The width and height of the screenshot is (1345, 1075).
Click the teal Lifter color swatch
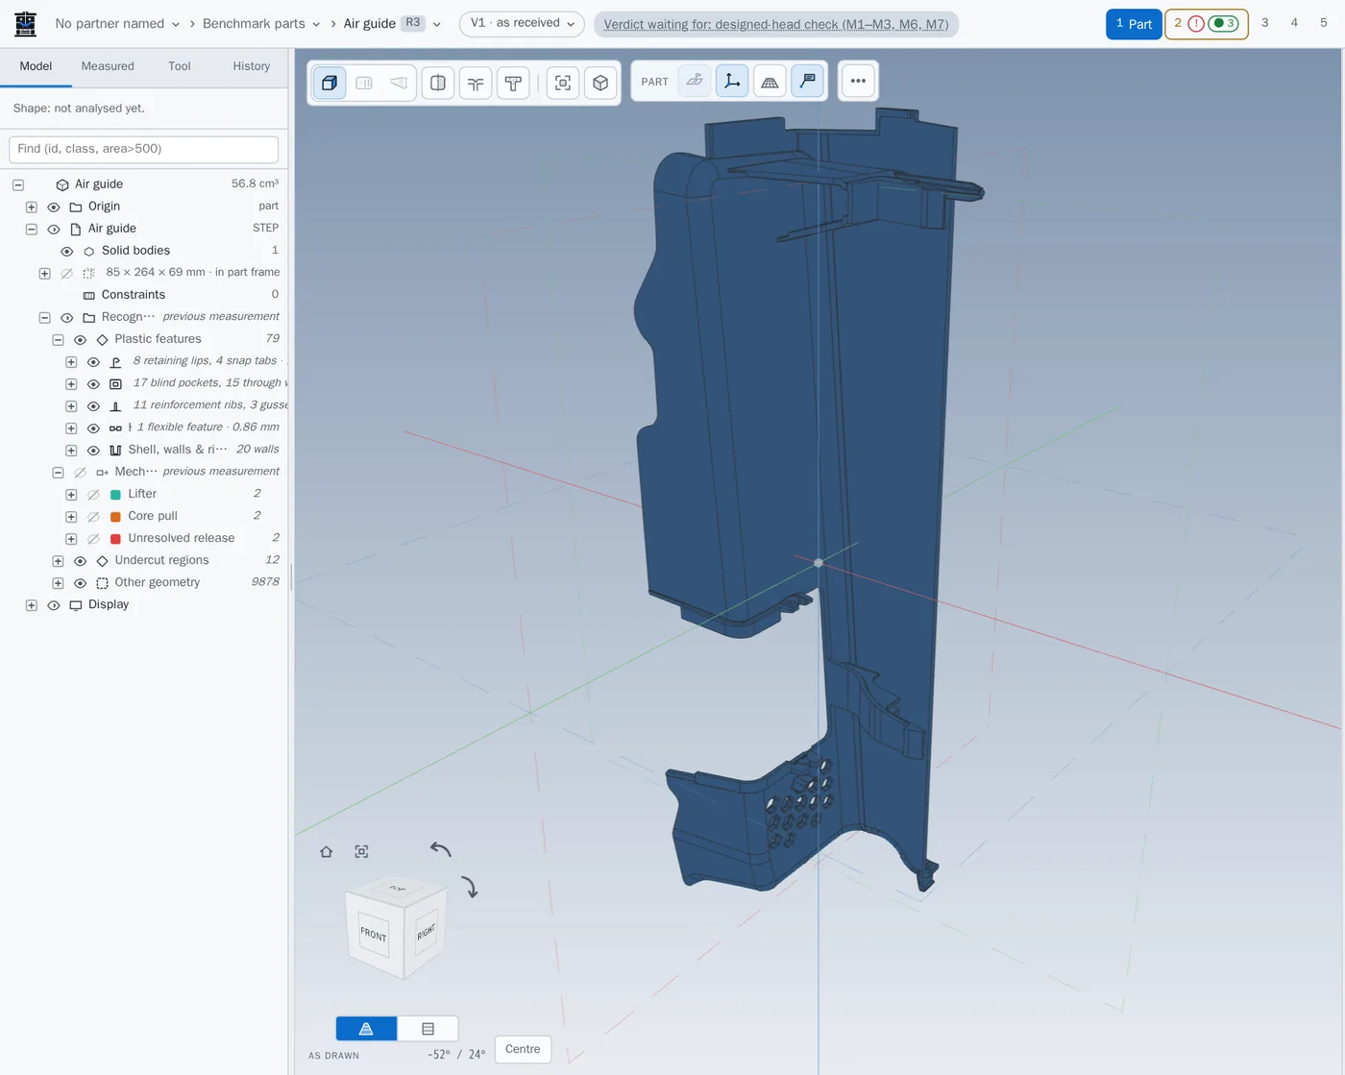click(x=115, y=495)
